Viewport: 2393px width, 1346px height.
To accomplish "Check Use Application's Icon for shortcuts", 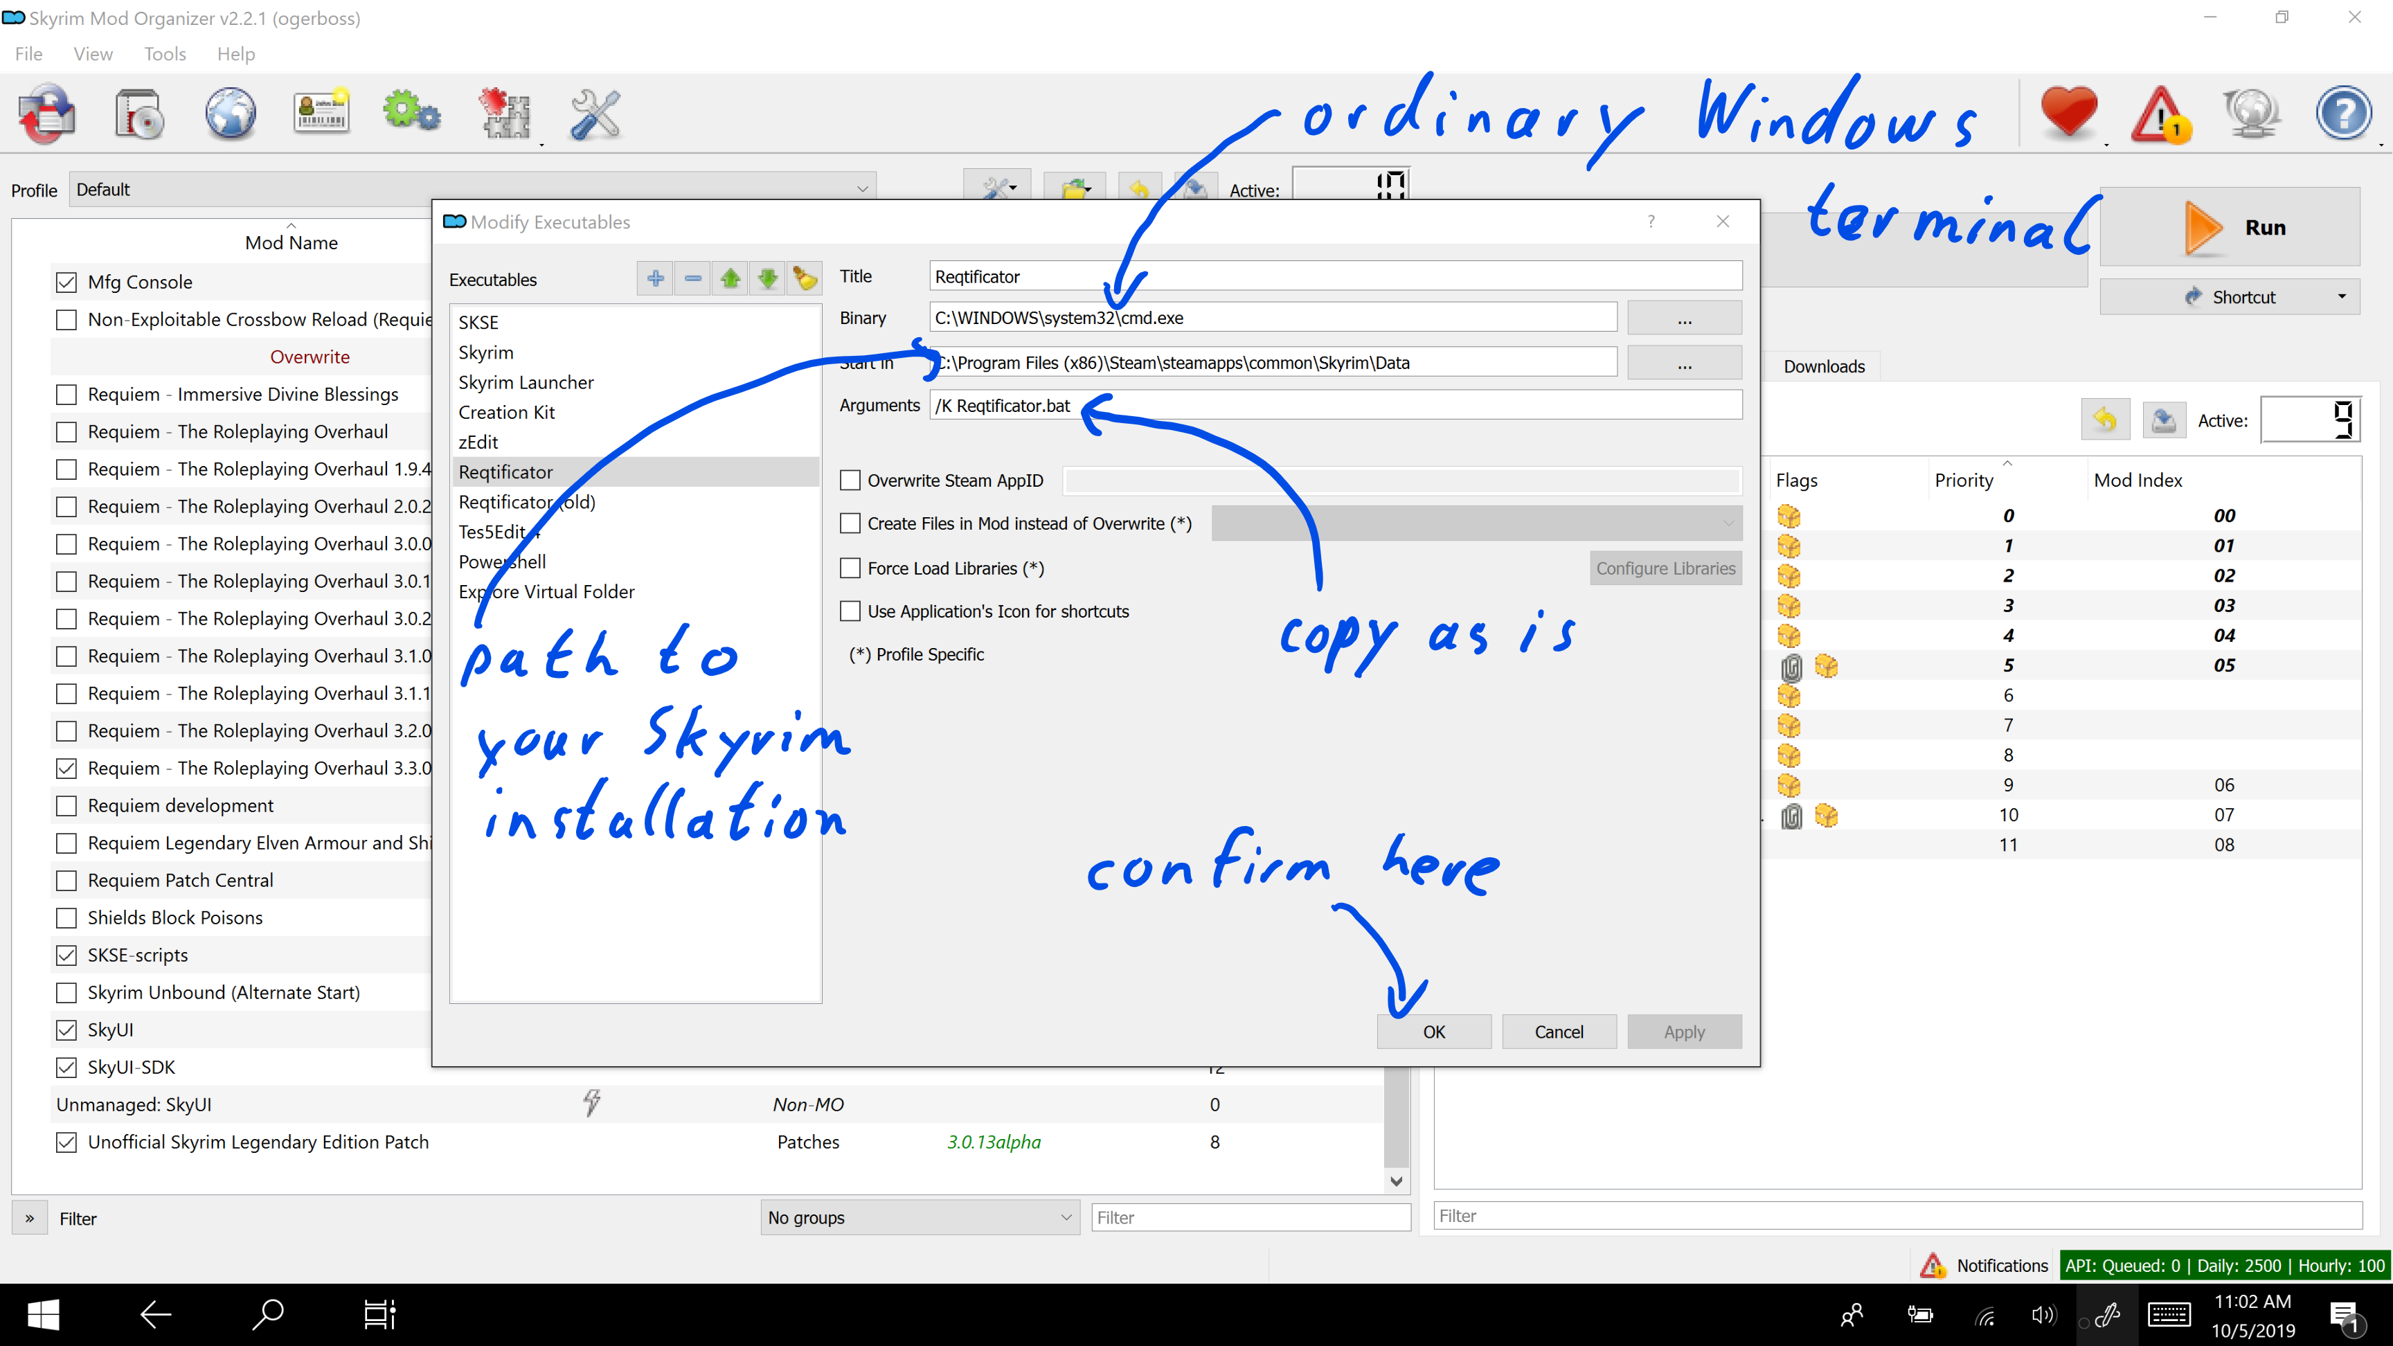I will [850, 611].
